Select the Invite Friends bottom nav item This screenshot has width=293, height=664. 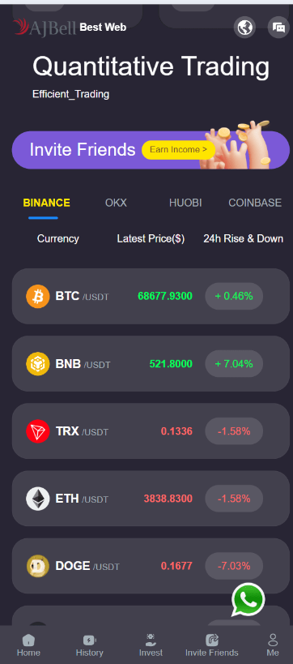tap(212, 645)
